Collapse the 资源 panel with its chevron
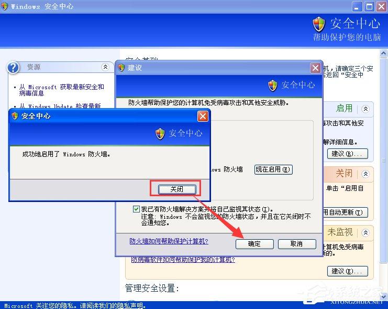Screen dimensions: 388x309 click(x=105, y=67)
